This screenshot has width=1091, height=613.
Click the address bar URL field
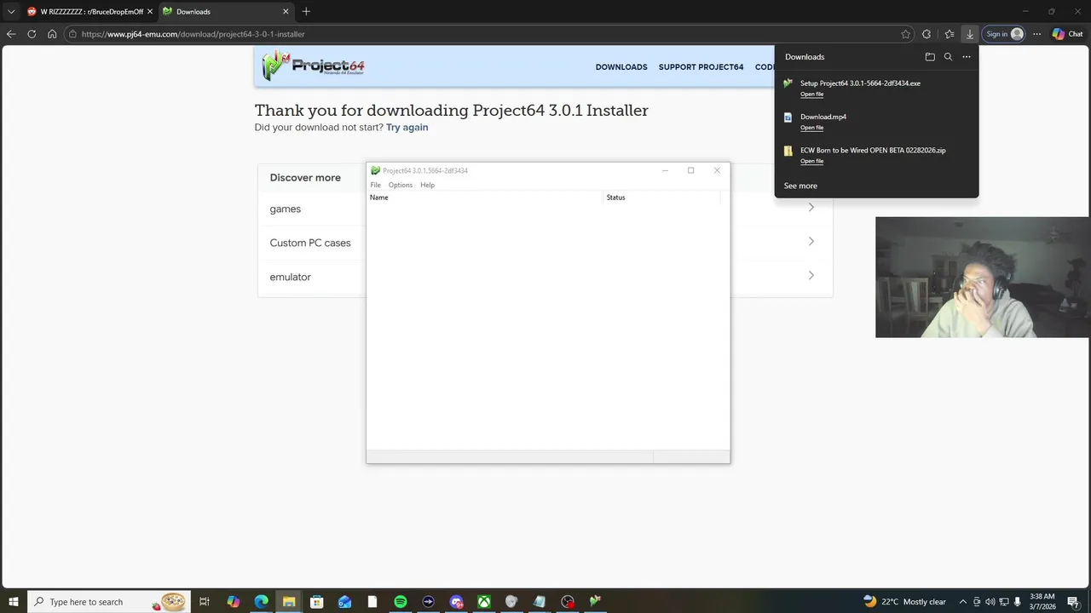[490, 34]
